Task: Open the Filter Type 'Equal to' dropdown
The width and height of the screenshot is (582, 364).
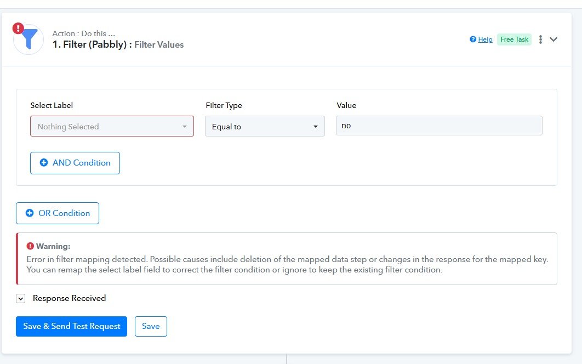Action: pos(265,126)
